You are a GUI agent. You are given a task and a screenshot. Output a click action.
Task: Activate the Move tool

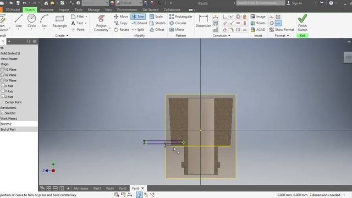pyautogui.click(x=121, y=16)
